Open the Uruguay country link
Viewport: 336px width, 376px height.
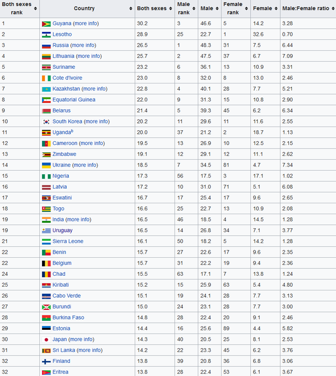tap(62, 231)
